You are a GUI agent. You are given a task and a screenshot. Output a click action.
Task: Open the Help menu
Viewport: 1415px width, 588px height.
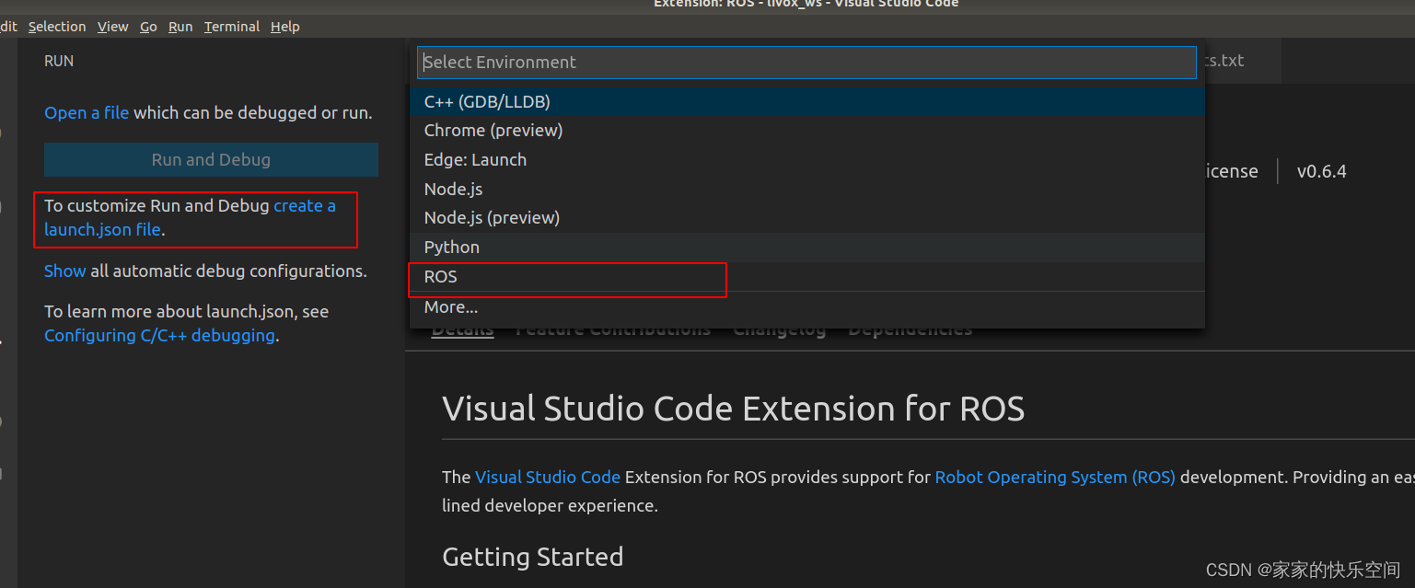point(285,27)
